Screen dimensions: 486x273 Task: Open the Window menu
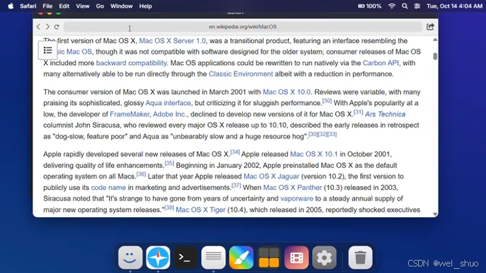click(121, 6)
